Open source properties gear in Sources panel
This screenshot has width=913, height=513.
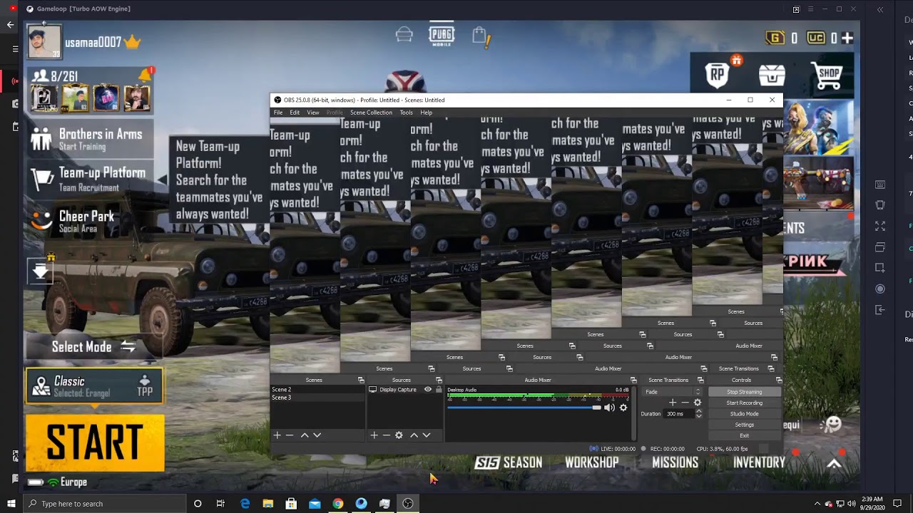(x=399, y=435)
